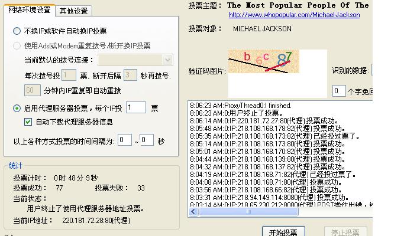Click the 每个IP投 votes input field
Viewport: 404px width, 236px height.
(135, 107)
